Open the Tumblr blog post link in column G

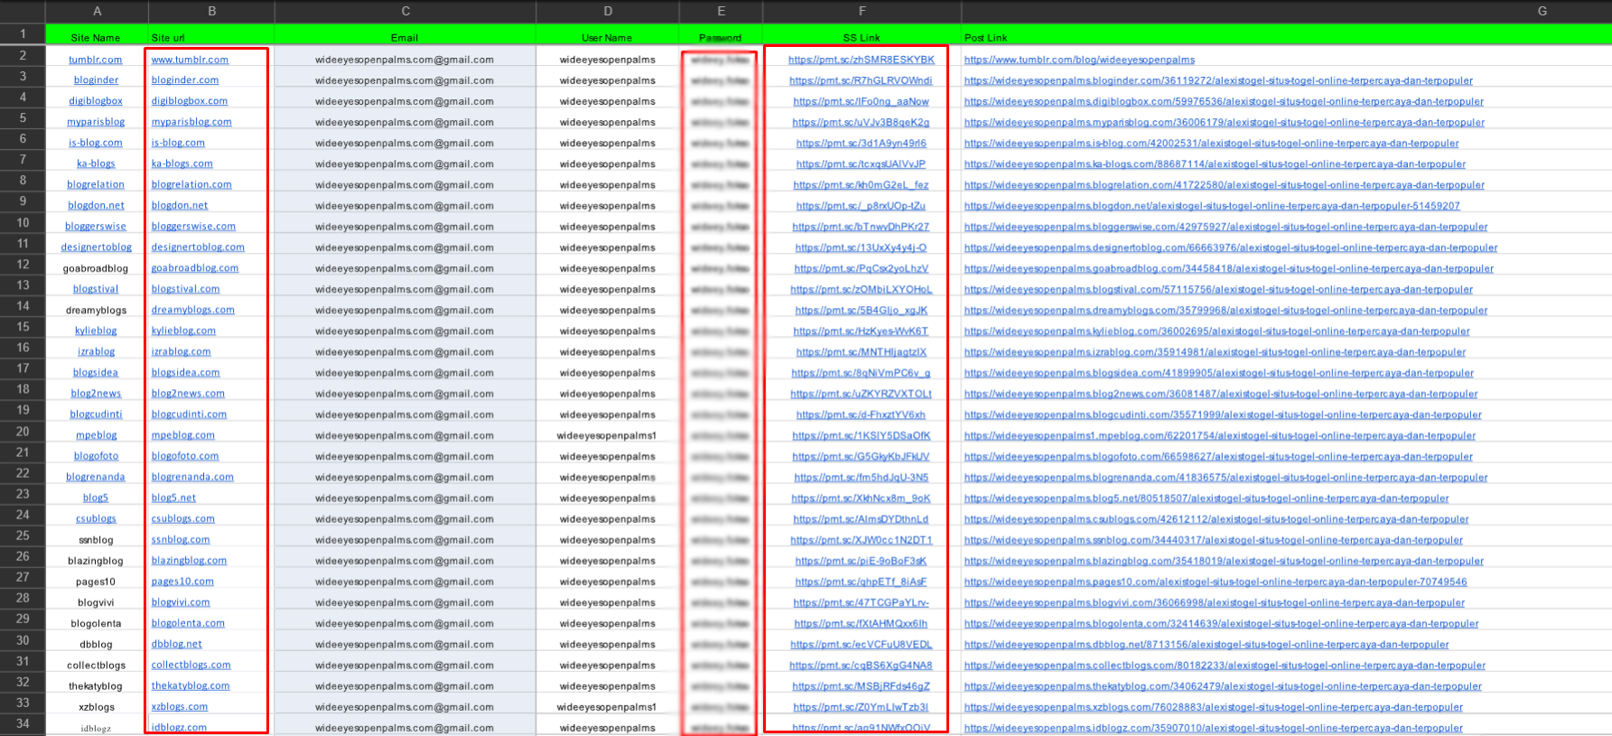1079,60
